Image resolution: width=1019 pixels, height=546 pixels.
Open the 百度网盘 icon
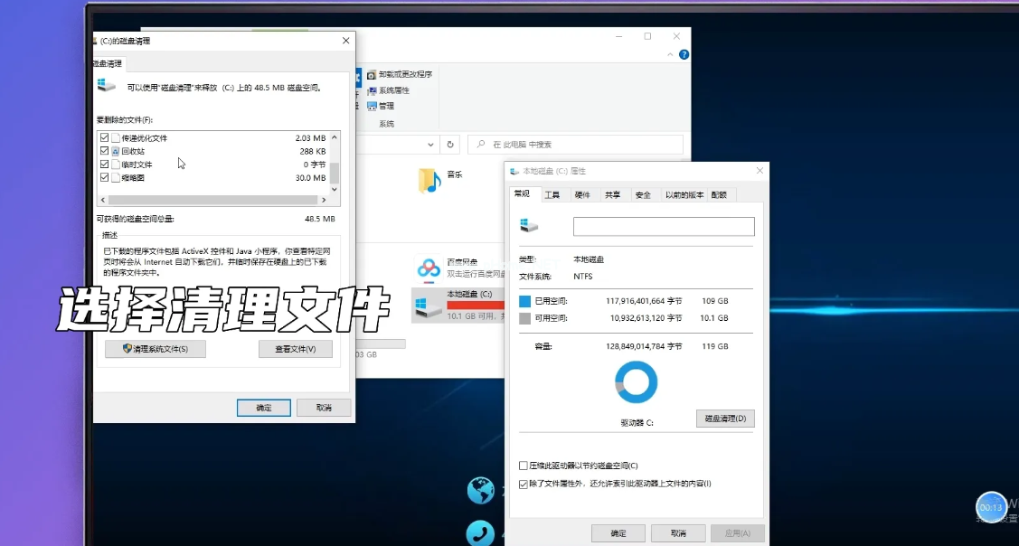429,268
